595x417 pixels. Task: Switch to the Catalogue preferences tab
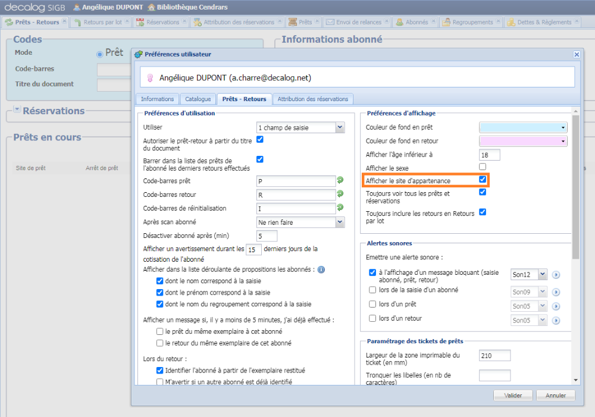198,99
